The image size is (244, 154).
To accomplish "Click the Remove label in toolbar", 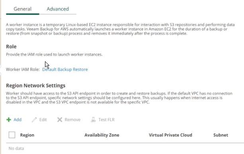I will coord(72,120).
